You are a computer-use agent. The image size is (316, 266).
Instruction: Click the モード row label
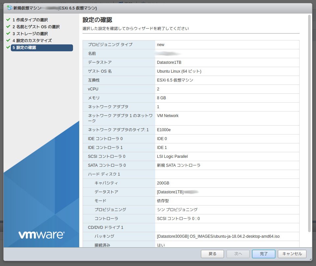point(100,201)
